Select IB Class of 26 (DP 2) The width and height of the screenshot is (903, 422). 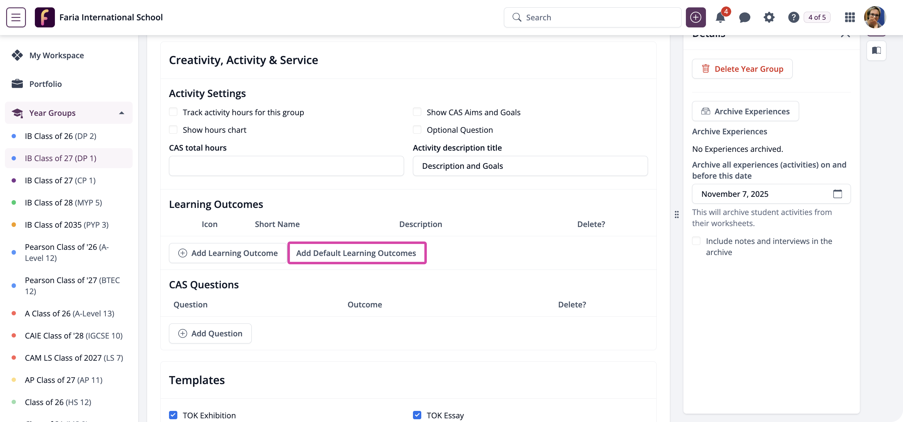click(69, 136)
